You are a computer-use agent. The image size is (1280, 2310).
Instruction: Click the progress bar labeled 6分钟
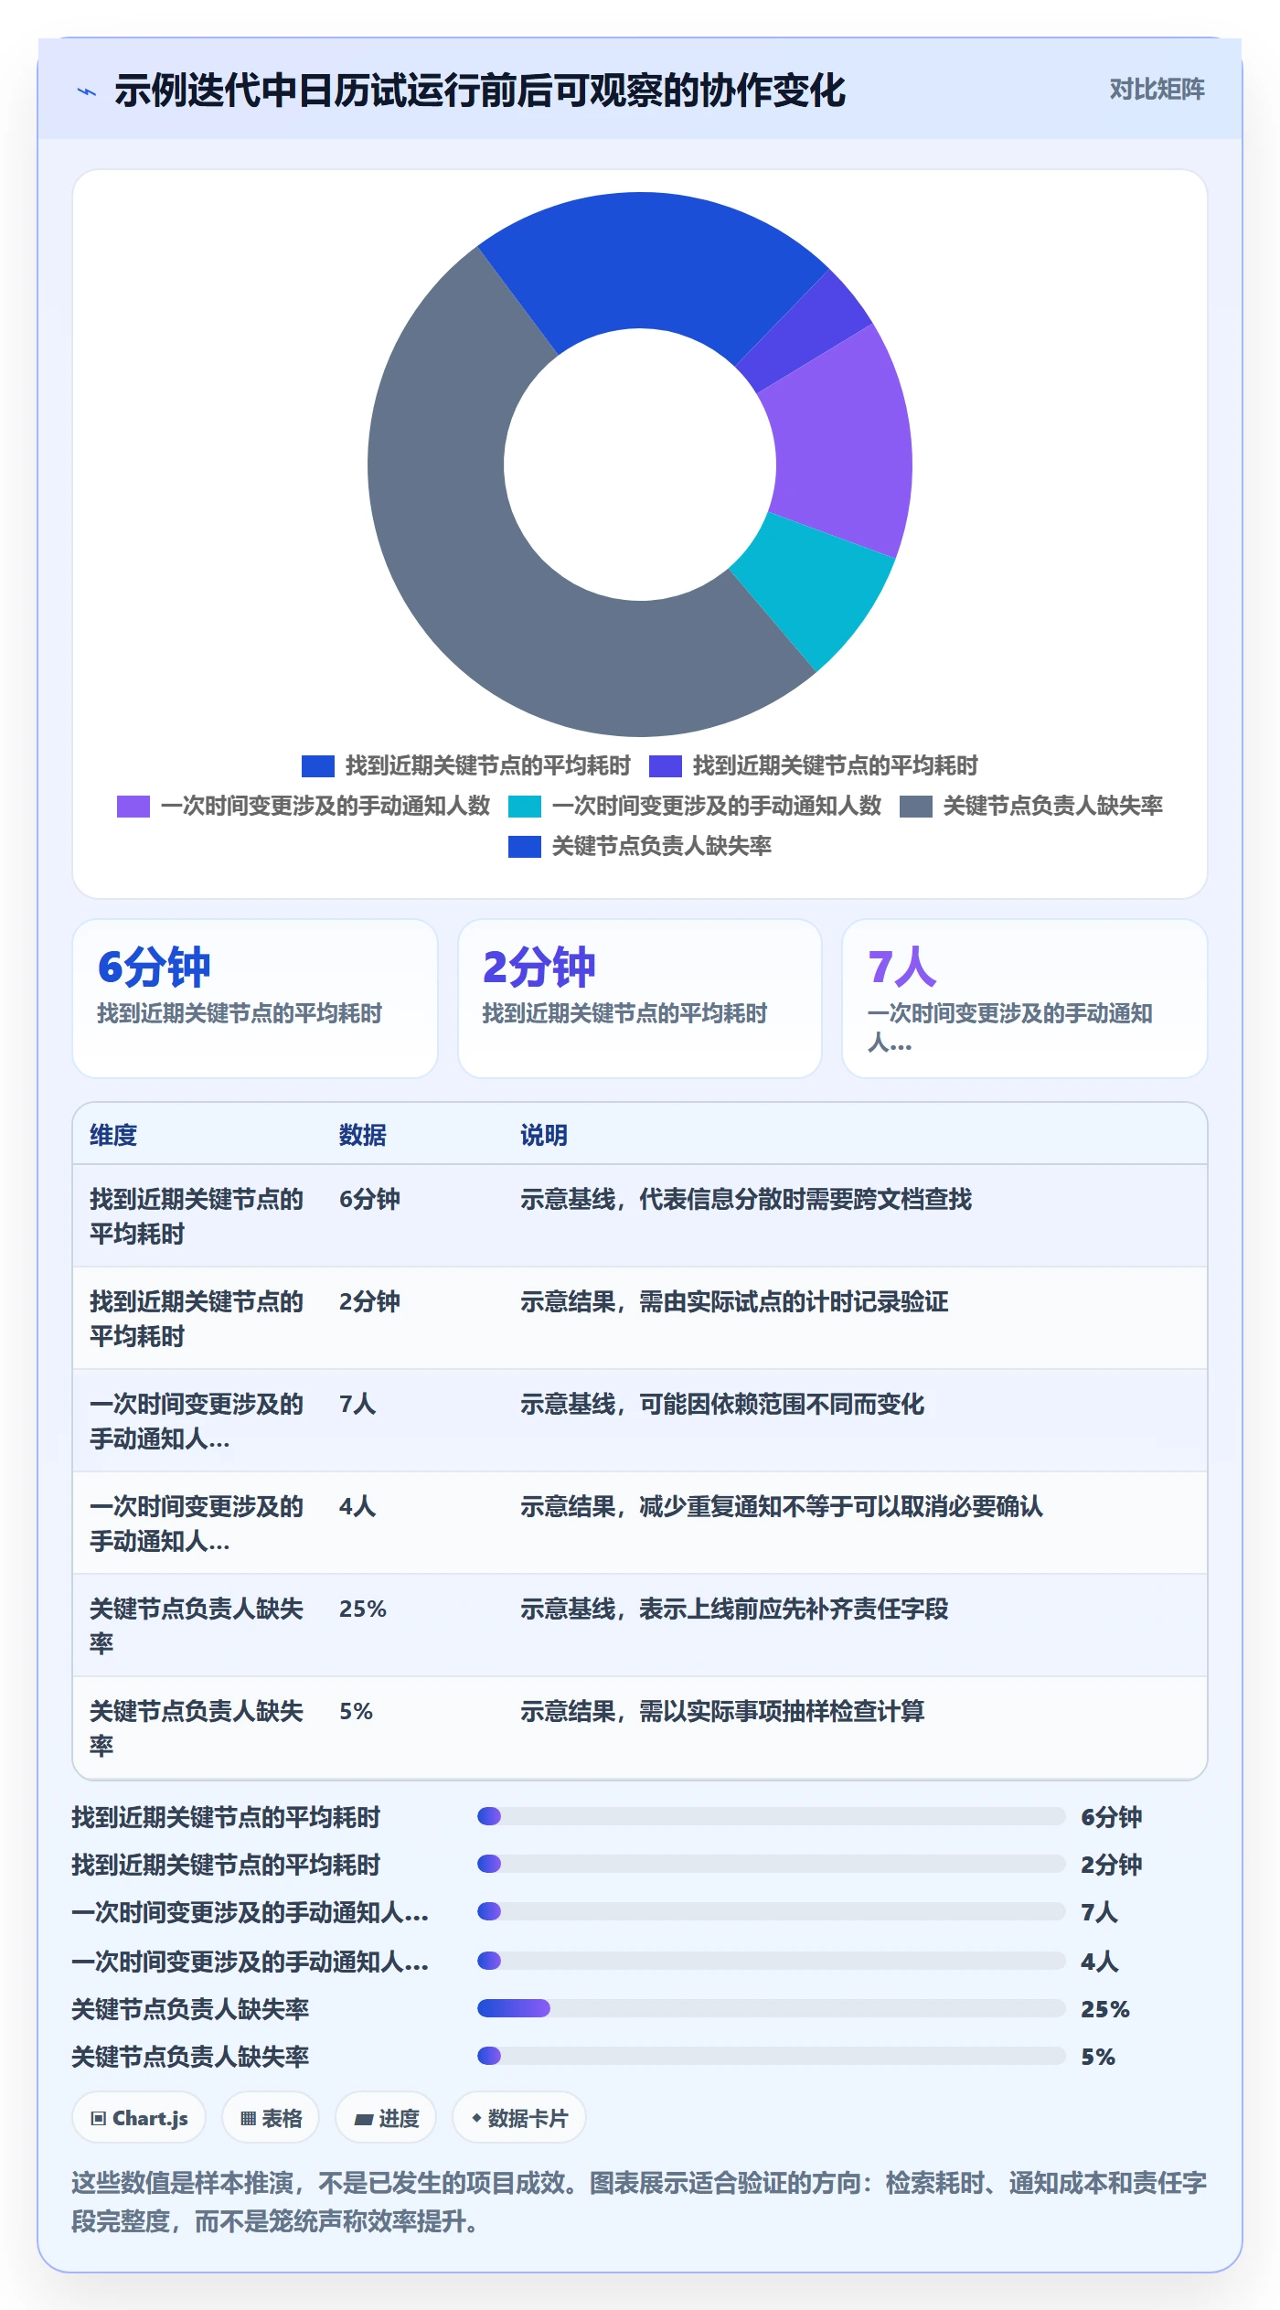[x=772, y=1816]
